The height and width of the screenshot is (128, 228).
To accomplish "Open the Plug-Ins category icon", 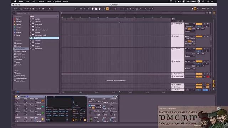I will pos(15,59).
